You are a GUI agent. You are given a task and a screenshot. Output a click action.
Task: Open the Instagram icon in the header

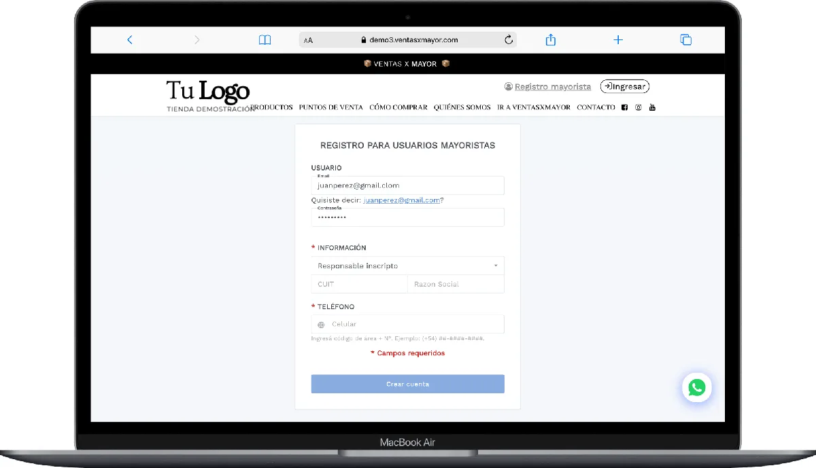coord(638,107)
